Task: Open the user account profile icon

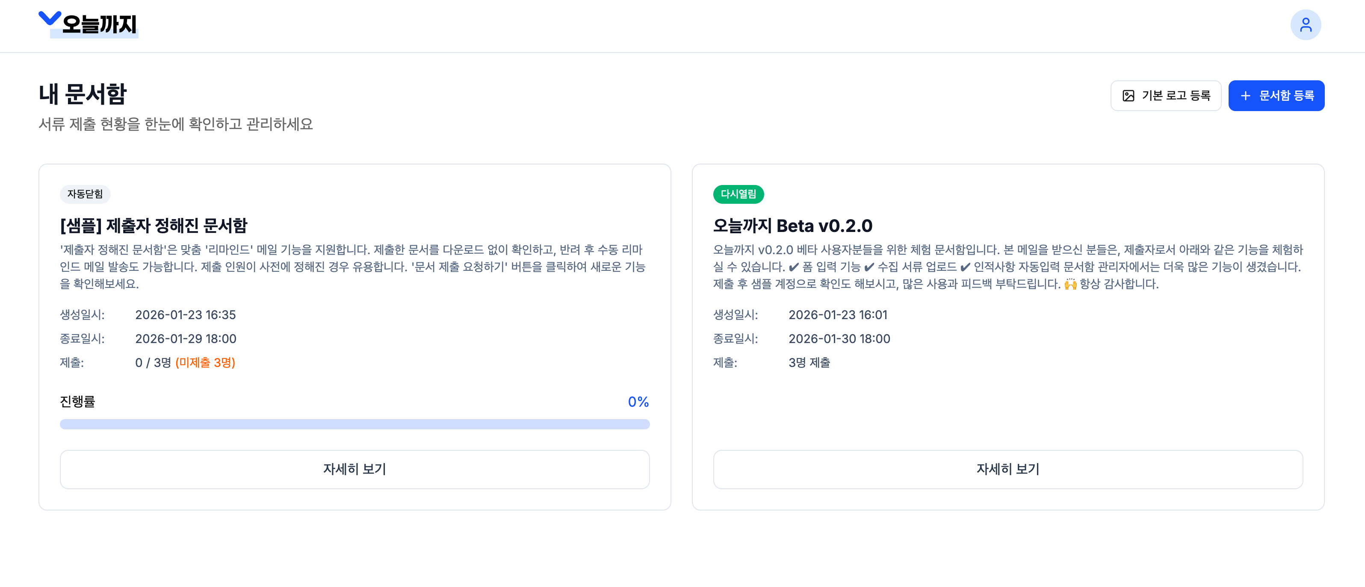Action: click(x=1306, y=24)
